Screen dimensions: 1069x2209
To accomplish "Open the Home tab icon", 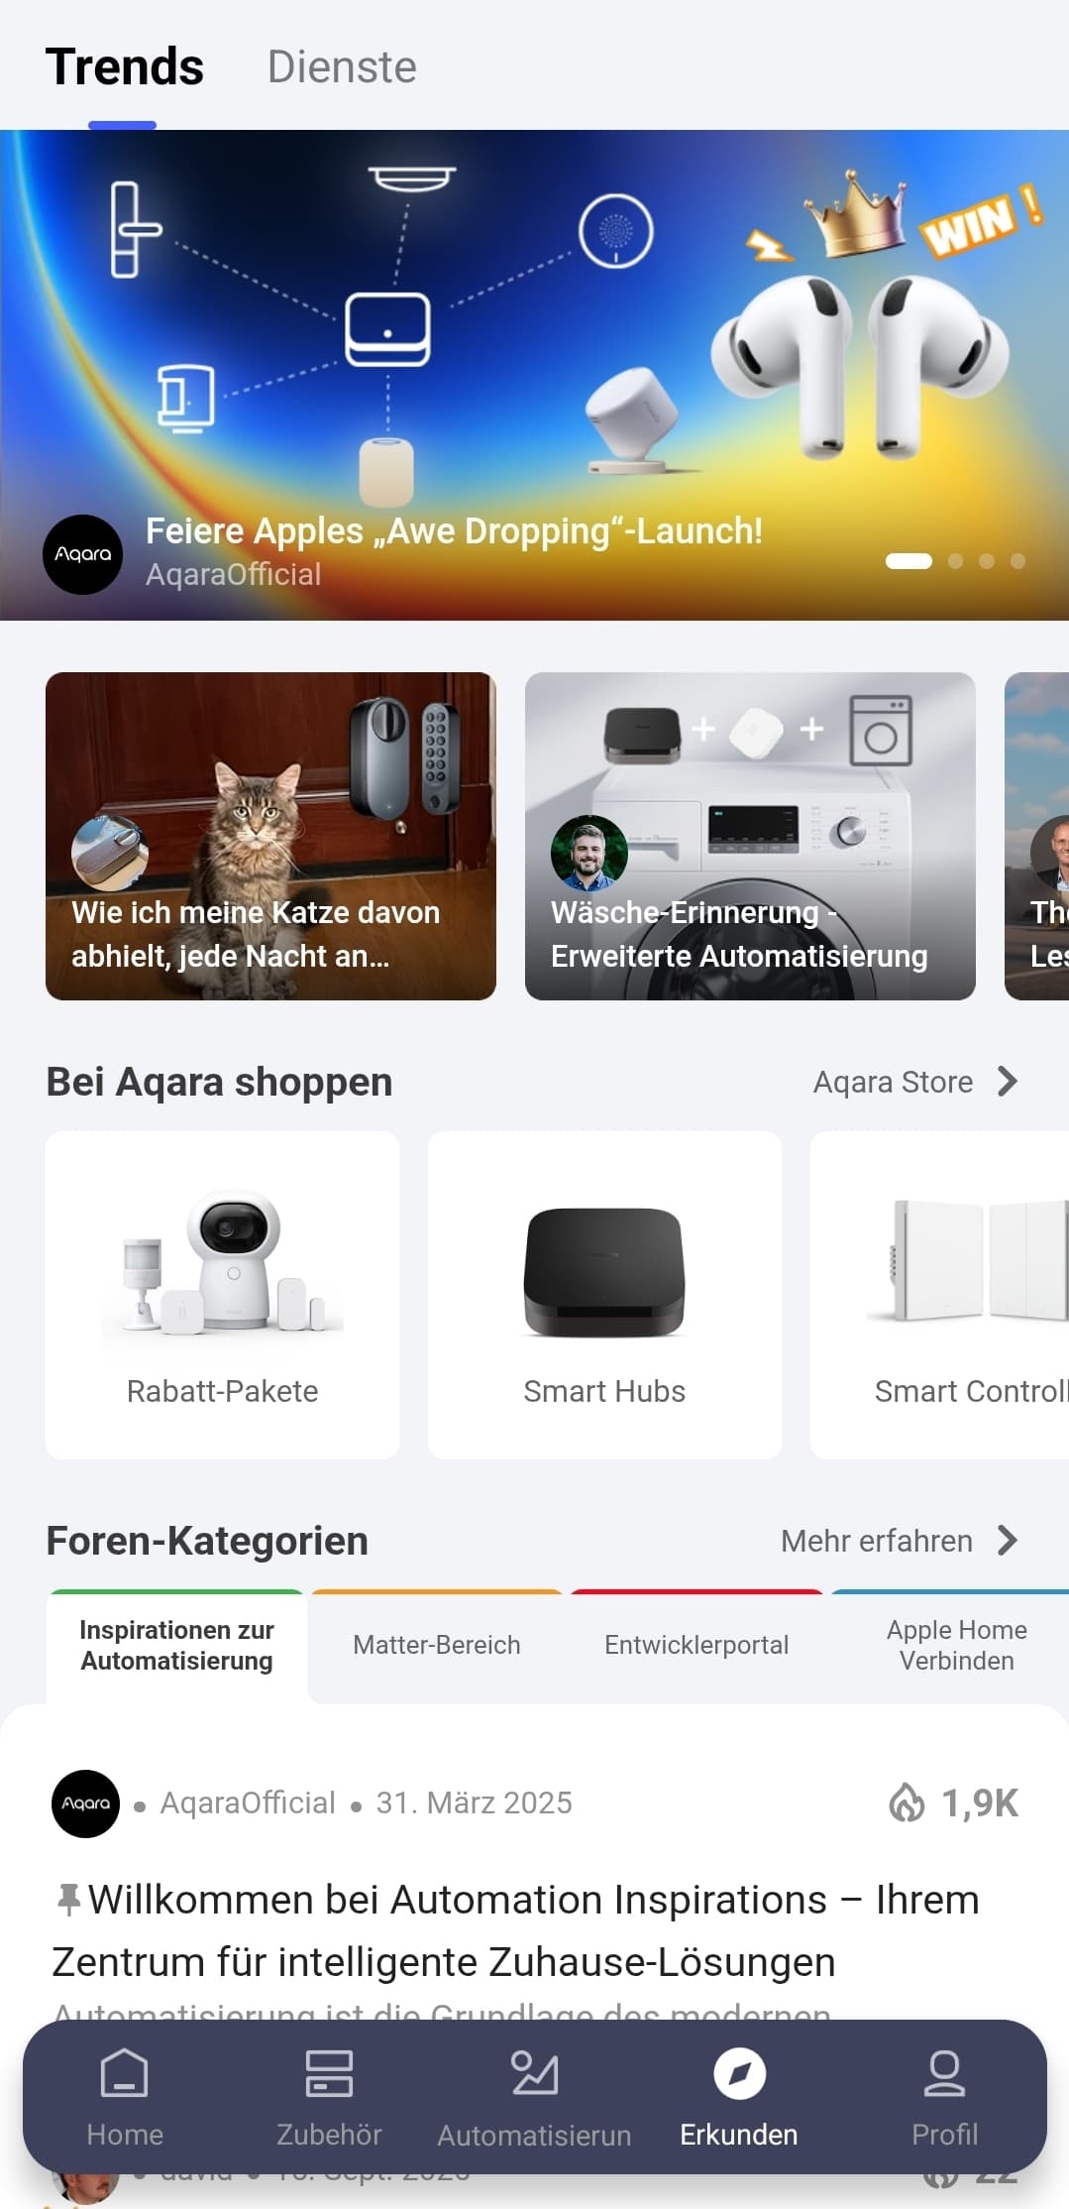I will [125, 2073].
